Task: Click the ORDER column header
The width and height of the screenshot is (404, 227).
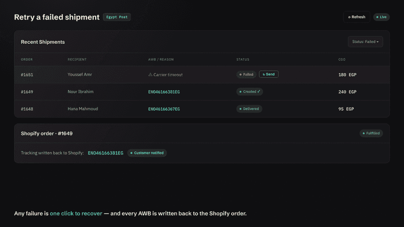Action: tap(27, 59)
